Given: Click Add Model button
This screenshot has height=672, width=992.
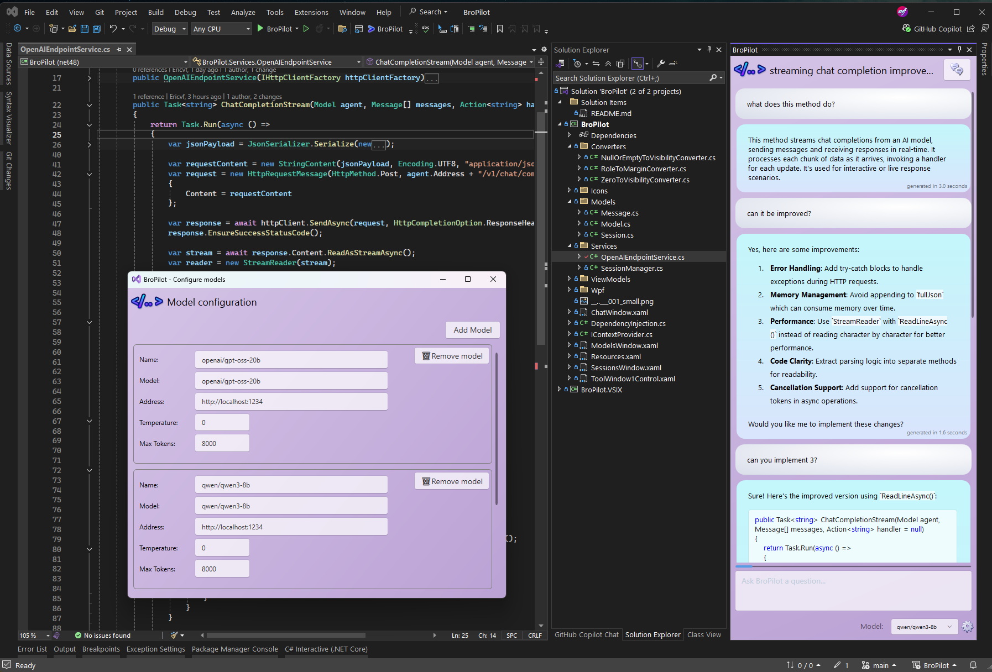Looking at the screenshot, I should [x=473, y=330].
